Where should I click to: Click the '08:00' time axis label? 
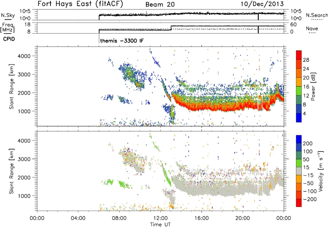coord(119,218)
